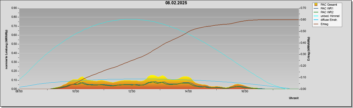This screenshot has width=353, height=108.
Task: Click the 12:00 time axis label
Action: tap(132, 92)
